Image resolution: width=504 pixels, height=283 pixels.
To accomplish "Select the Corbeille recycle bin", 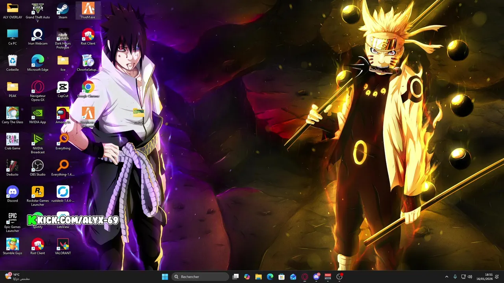I will (13, 63).
